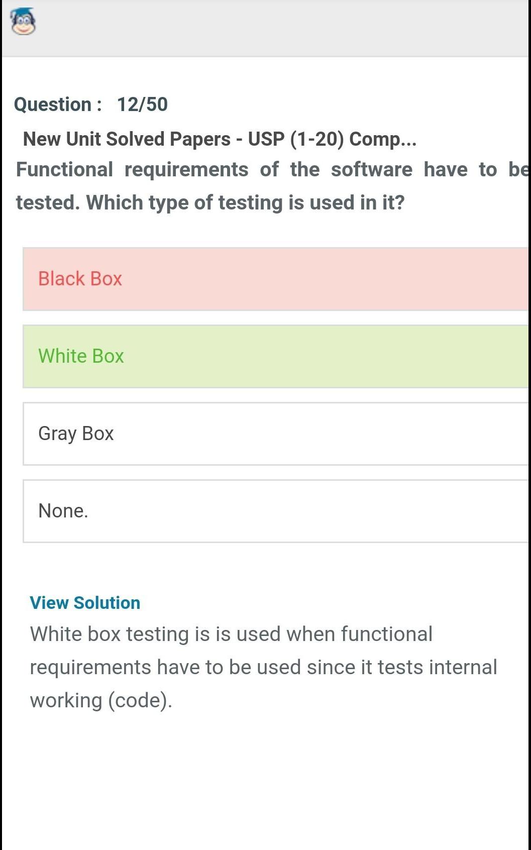This screenshot has width=531, height=850.
Task: Click the truncated Comp... paper name ending
Action: pos(383,139)
